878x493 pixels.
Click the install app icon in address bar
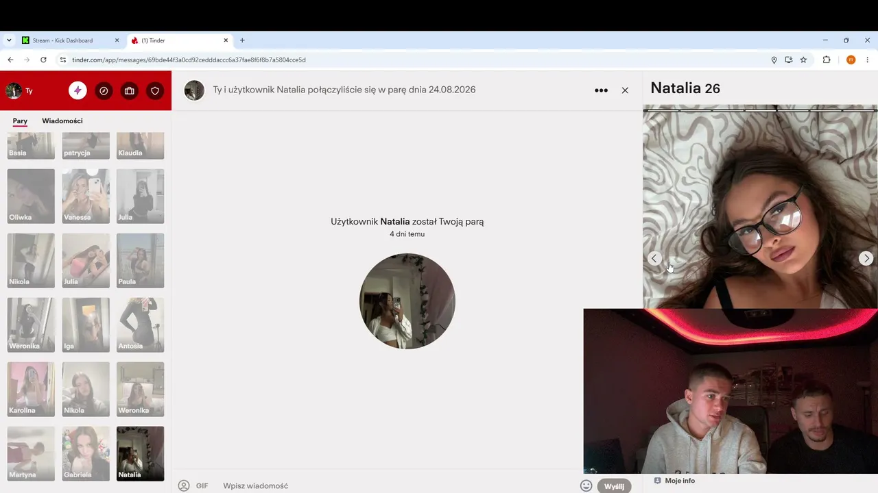click(x=789, y=60)
